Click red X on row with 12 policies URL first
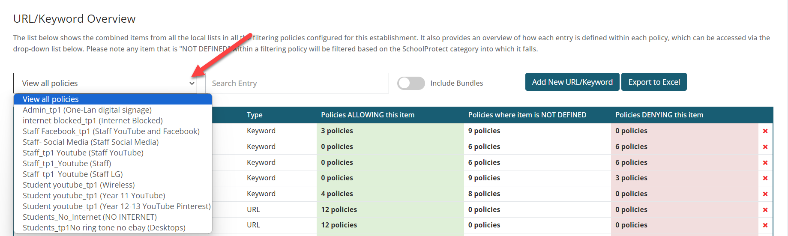 [765, 210]
